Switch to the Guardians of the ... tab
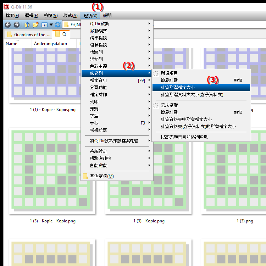Viewport: 266px width, 266px height. (28, 35)
